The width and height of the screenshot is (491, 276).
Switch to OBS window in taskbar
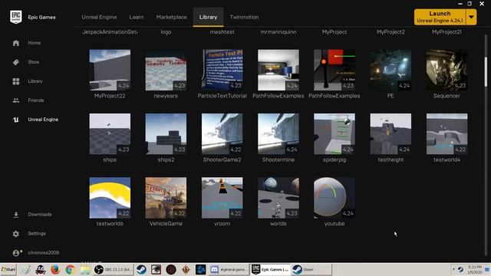click(x=113, y=269)
